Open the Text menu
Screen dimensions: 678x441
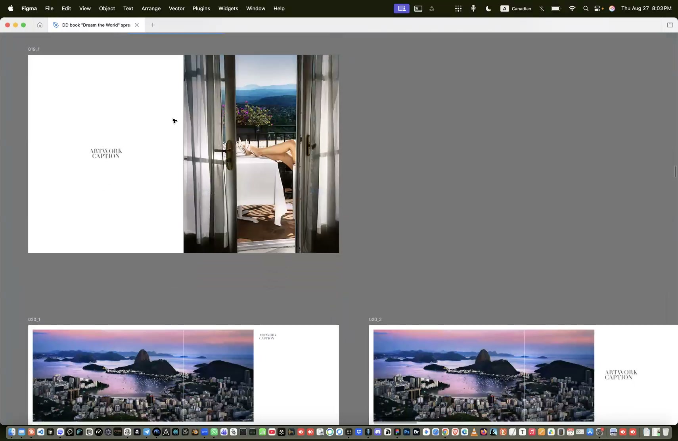128,8
